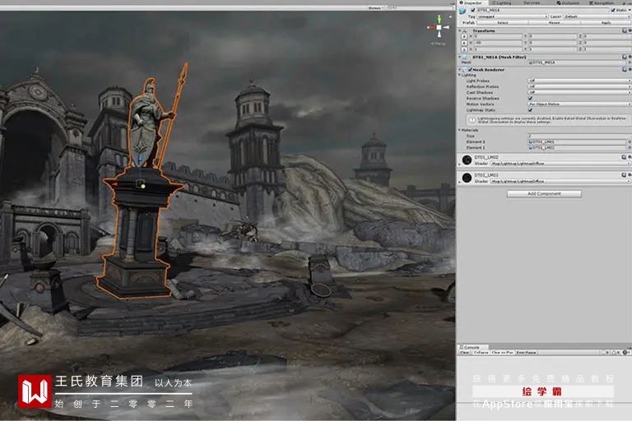The height and width of the screenshot is (421, 632).
Task: Open the Element 0 object picker
Action: tap(630, 141)
